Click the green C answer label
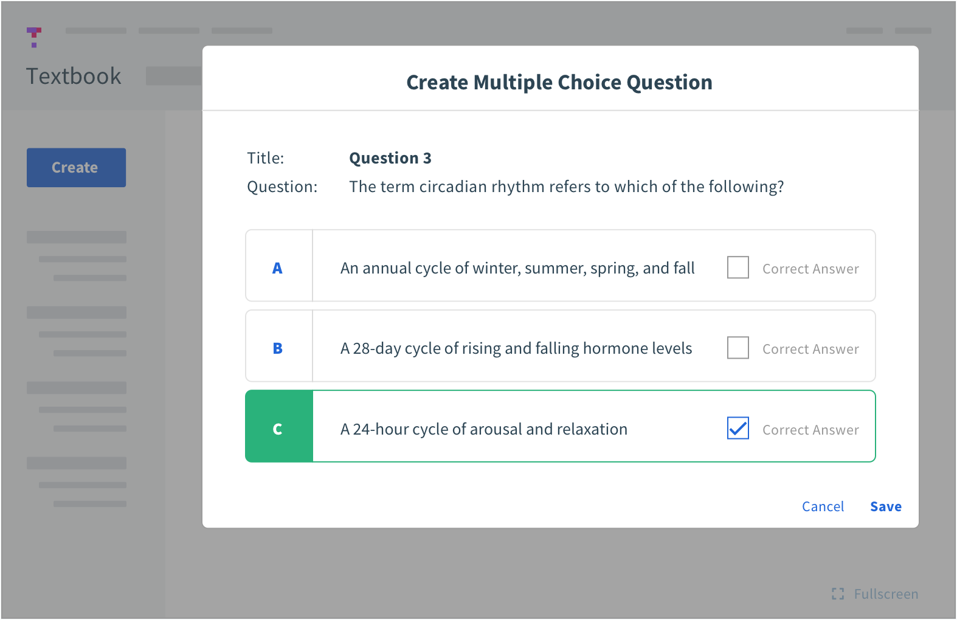 (x=279, y=427)
